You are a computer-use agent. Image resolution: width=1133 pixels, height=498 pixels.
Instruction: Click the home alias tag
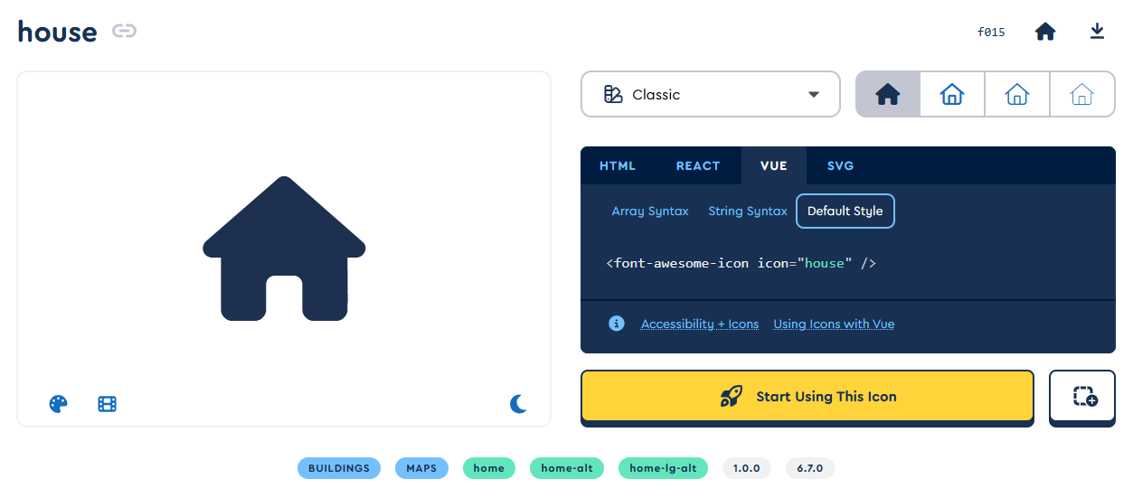489,468
